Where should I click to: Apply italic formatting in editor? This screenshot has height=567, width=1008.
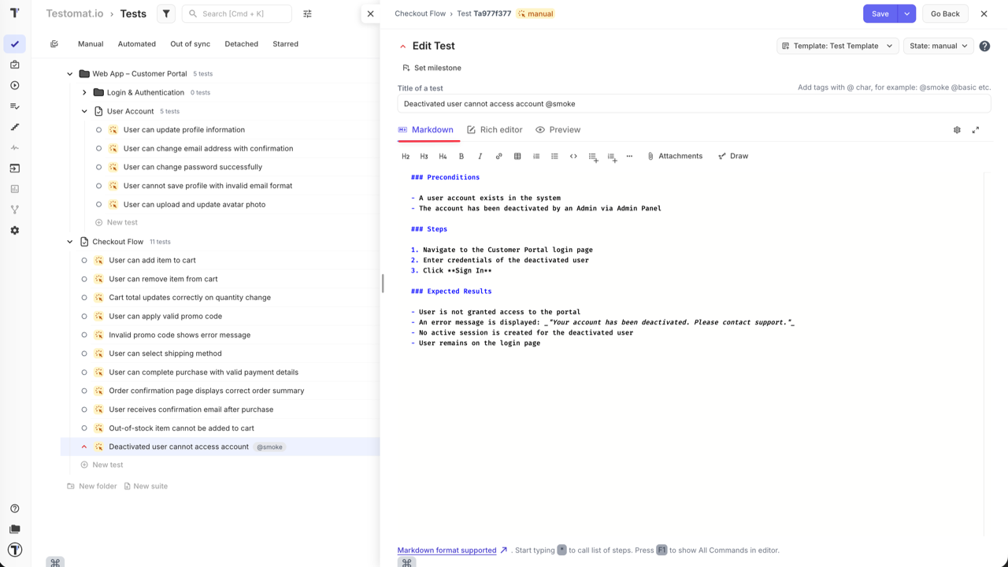point(480,156)
